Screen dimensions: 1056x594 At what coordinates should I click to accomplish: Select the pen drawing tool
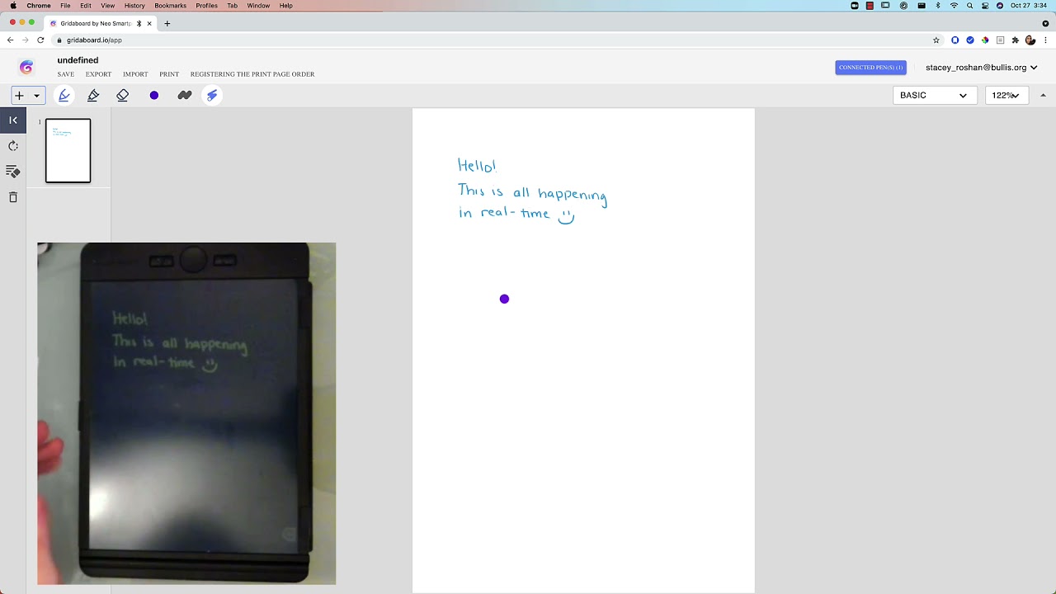tap(64, 96)
